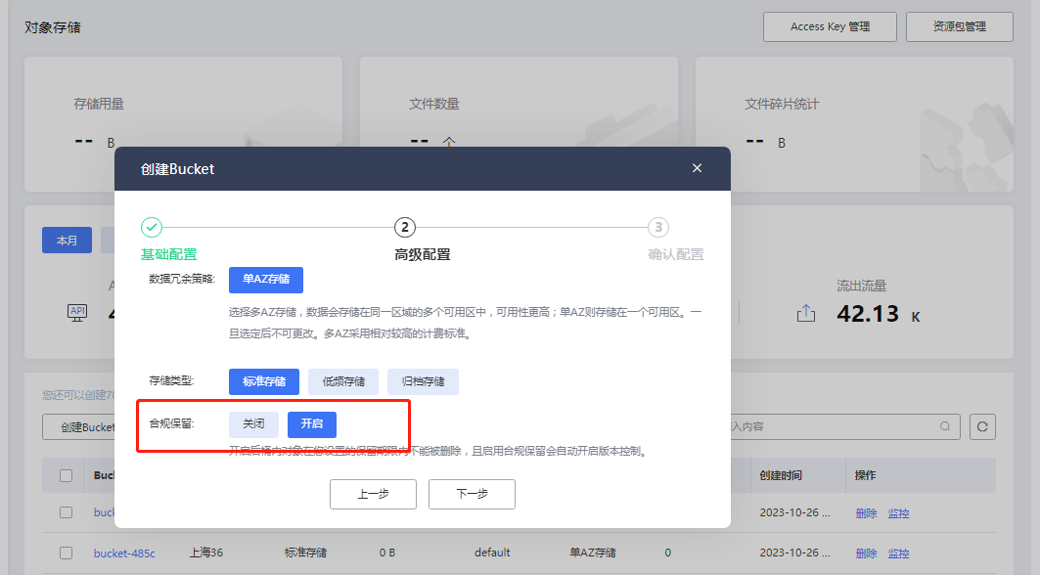Select 归档存储 as the storage type
1040x575 pixels.
click(x=423, y=381)
